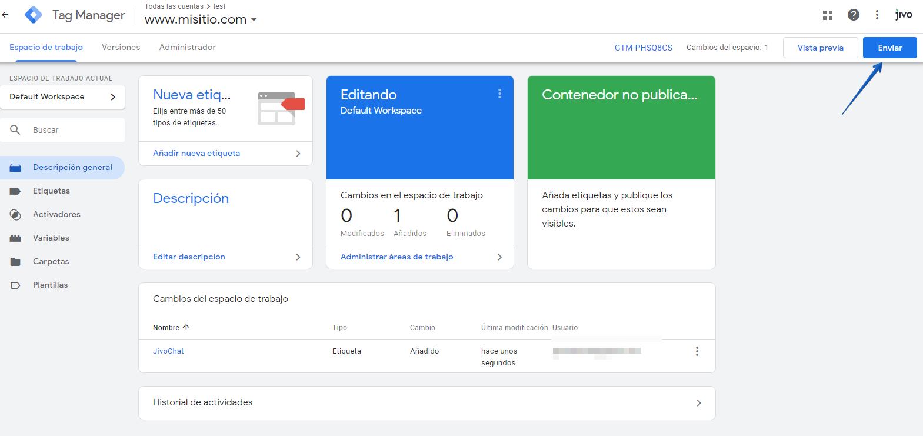Click the Carpetas folder icon
Screen dimensions: 923x436
(x=15, y=262)
